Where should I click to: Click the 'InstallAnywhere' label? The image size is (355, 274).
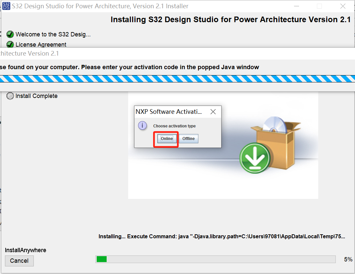click(25, 250)
